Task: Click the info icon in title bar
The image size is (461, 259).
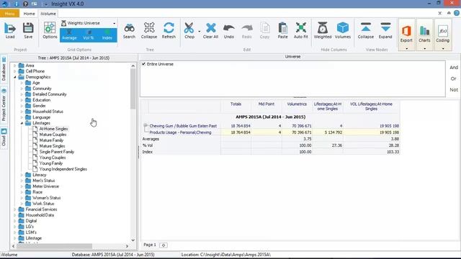Action: [16, 4]
